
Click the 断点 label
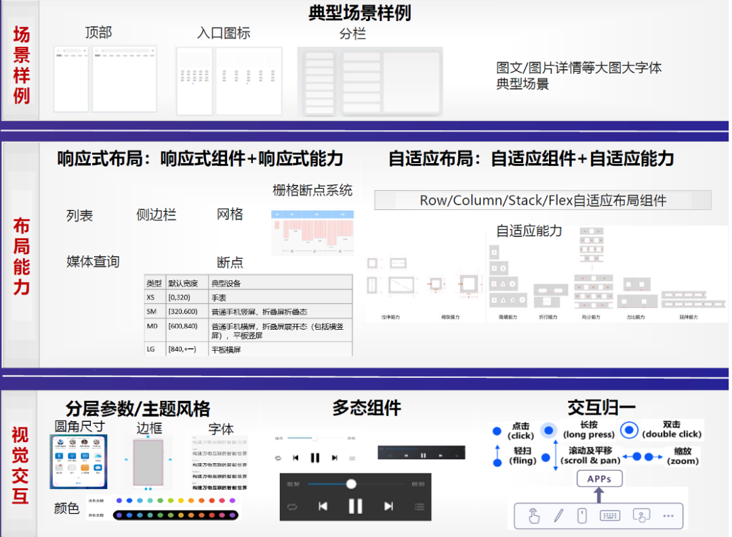click(230, 263)
